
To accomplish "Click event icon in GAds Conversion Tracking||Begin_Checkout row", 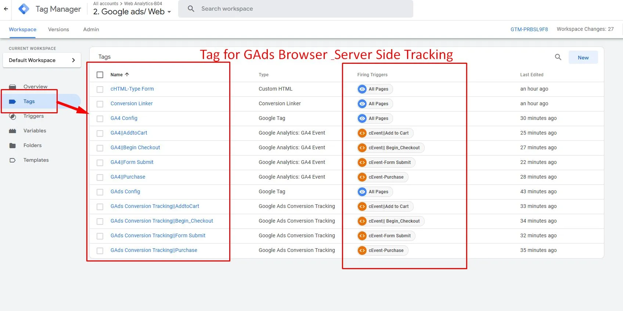I will point(362,221).
